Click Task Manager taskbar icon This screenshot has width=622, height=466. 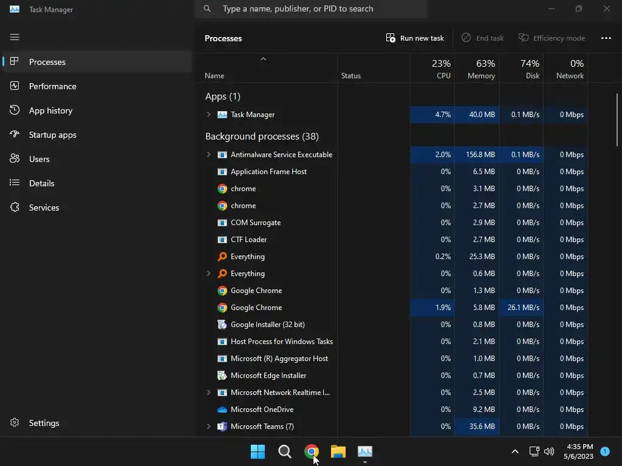[x=365, y=451]
